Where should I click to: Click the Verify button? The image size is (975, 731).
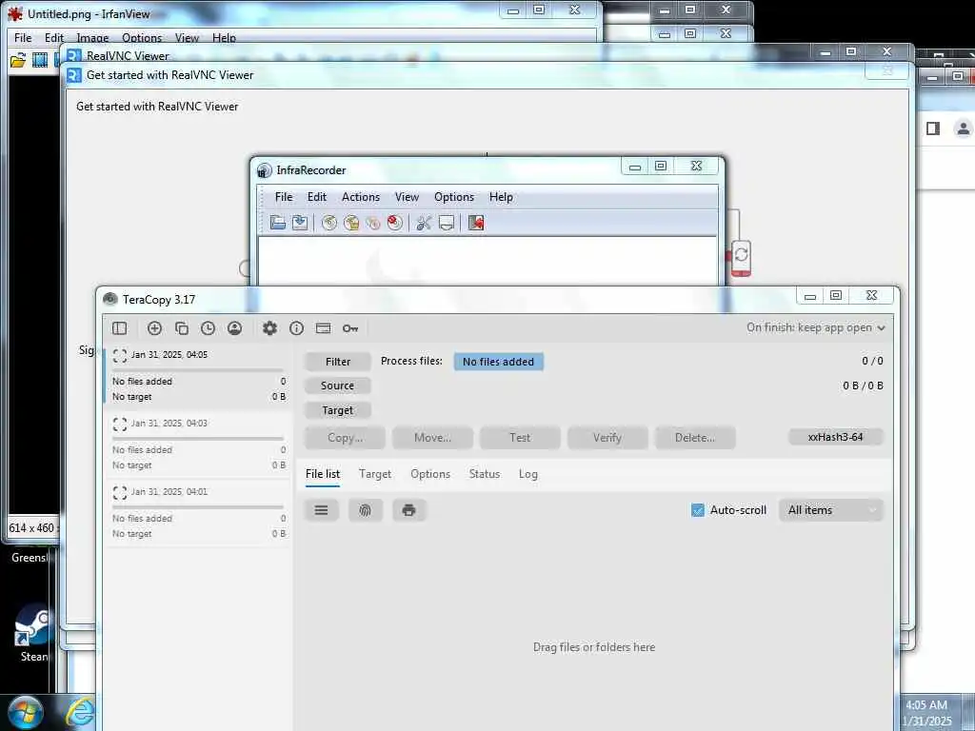(x=607, y=438)
